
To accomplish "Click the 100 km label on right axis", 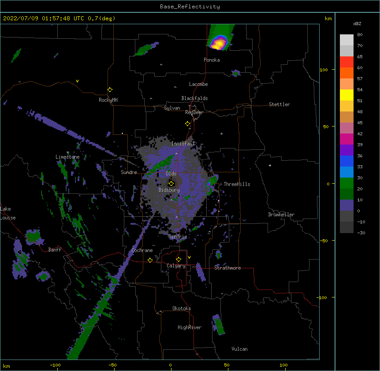I will 324,70.
